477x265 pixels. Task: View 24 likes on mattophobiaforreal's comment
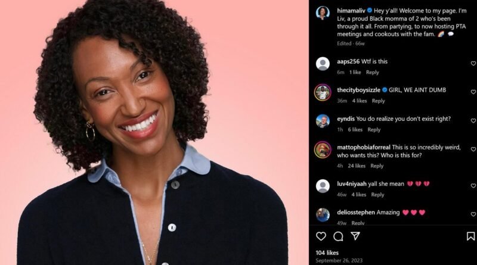coord(357,166)
